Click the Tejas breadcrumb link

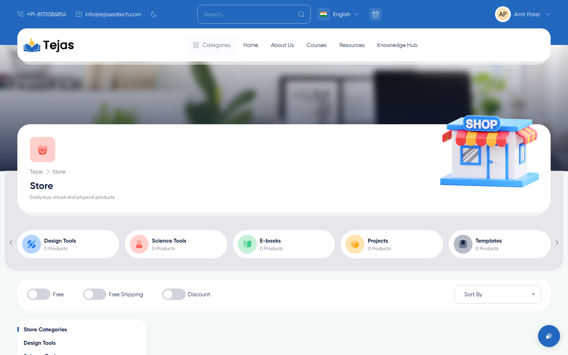point(36,172)
